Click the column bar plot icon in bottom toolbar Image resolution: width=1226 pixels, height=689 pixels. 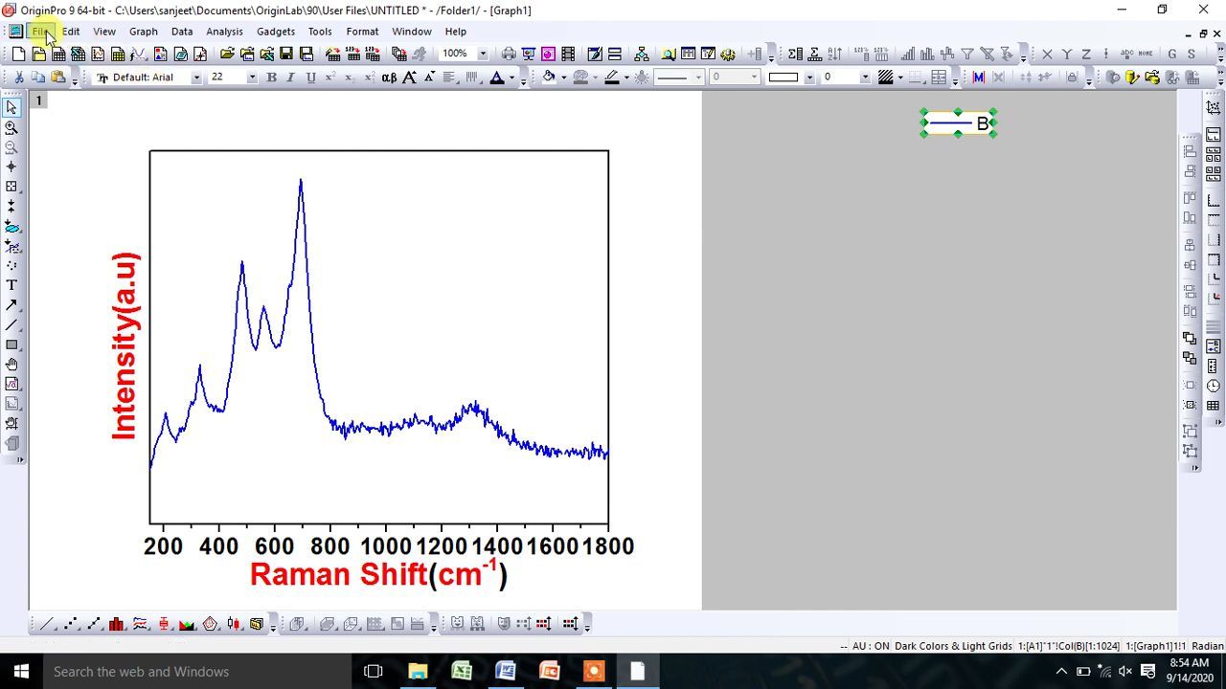117,624
